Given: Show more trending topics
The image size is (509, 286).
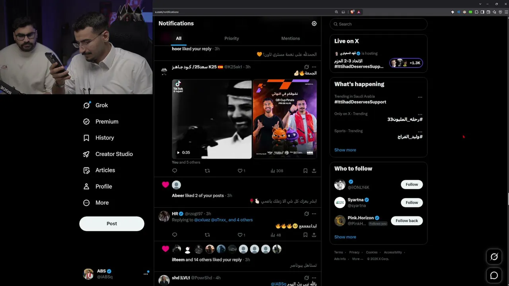Looking at the screenshot, I should (345, 150).
